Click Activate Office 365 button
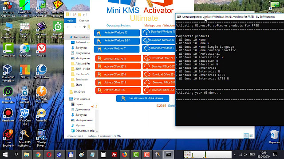This screenshot has width=284, height=159. (118, 90)
